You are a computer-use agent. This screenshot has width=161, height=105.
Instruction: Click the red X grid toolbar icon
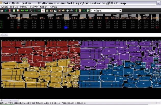[51, 11]
